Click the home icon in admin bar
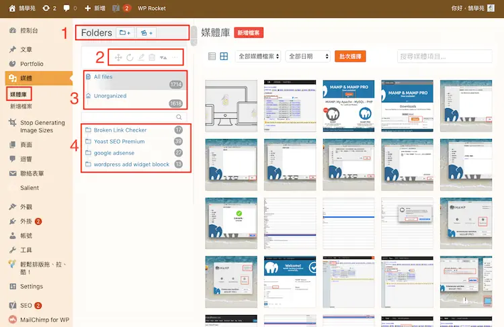This screenshot has width=504, height=327. [12, 8]
